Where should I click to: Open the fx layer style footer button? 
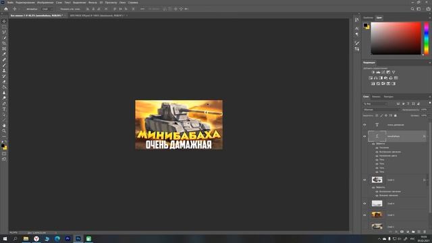pos(396,232)
